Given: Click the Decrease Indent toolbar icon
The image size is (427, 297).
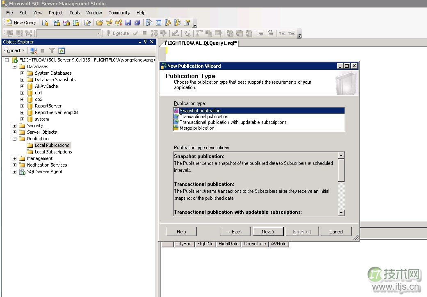Looking at the screenshot, I should point(282,33).
